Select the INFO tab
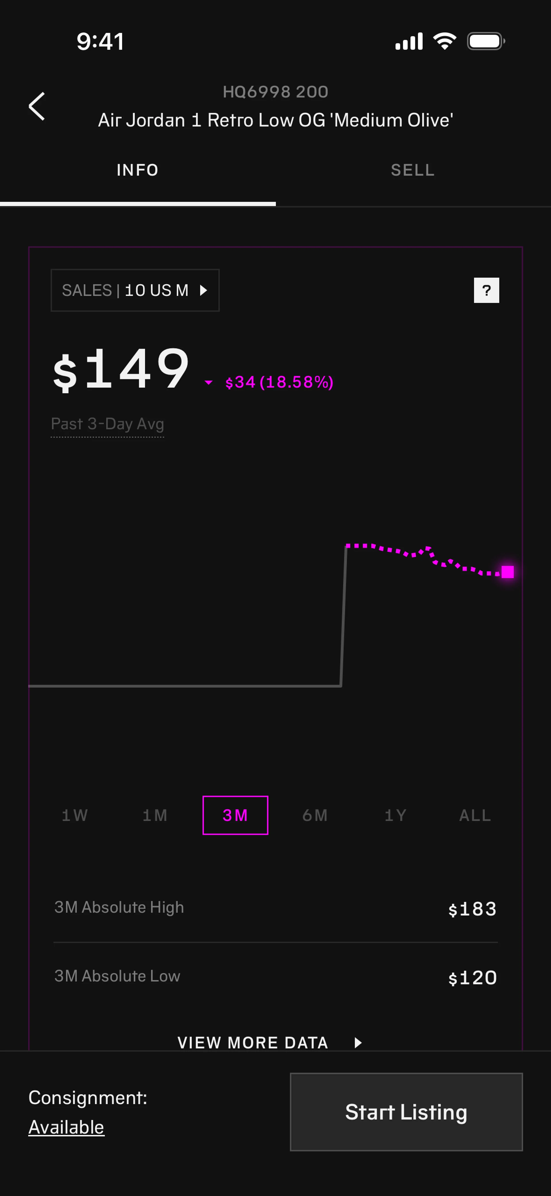551x1196 pixels. point(138,170)
